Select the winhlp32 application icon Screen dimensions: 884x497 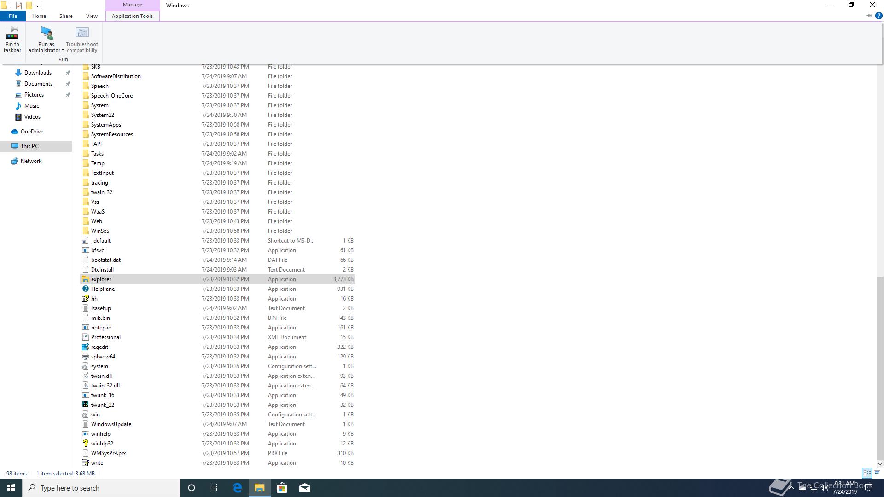(85, 444)
